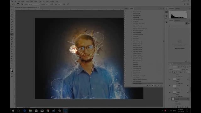201x113 pixels.
Task: Select the highlighted Brush tool
Action: (12, 34)
